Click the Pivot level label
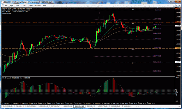 [132, 49]
